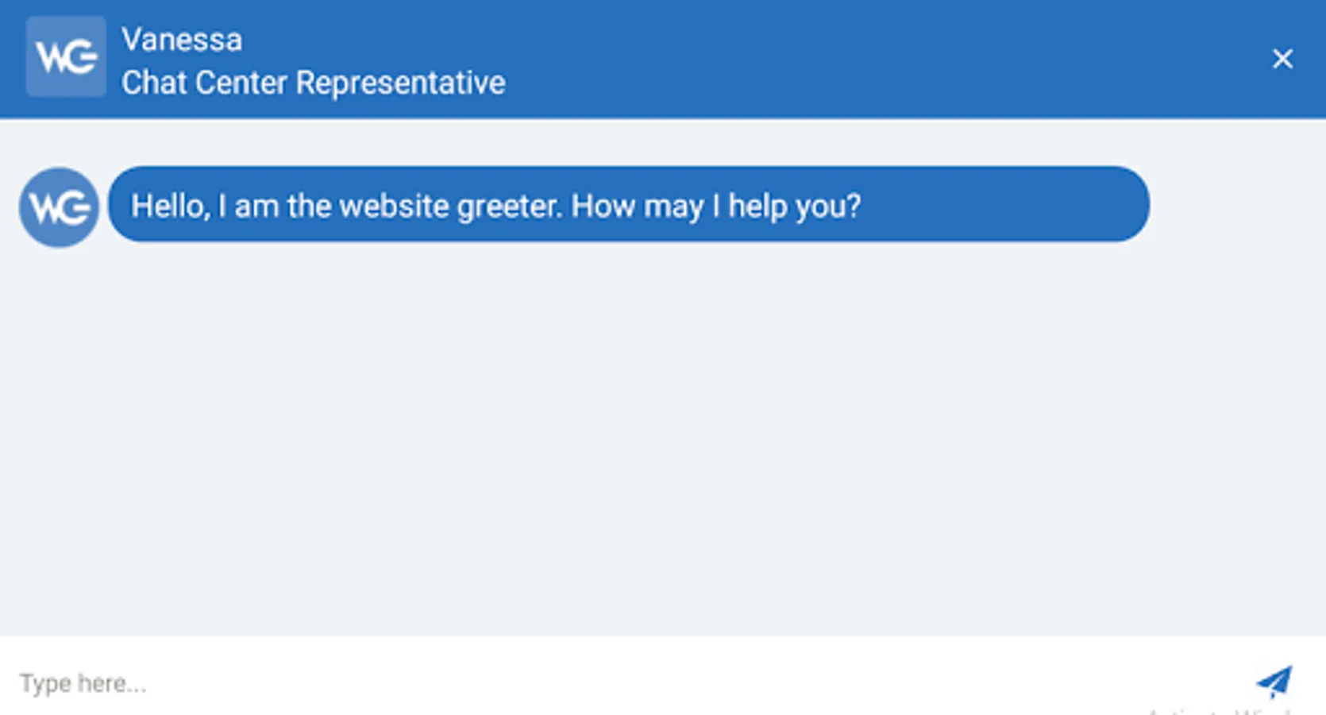
Task: Click the white X icon in header
Action: pos(1282,59)
